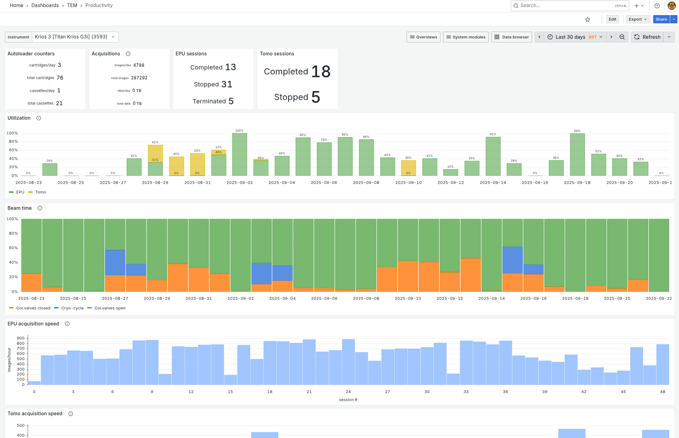Screen dimensions: 679x438
Task: Show info for Beam time panel
Action: coord(40,208)
